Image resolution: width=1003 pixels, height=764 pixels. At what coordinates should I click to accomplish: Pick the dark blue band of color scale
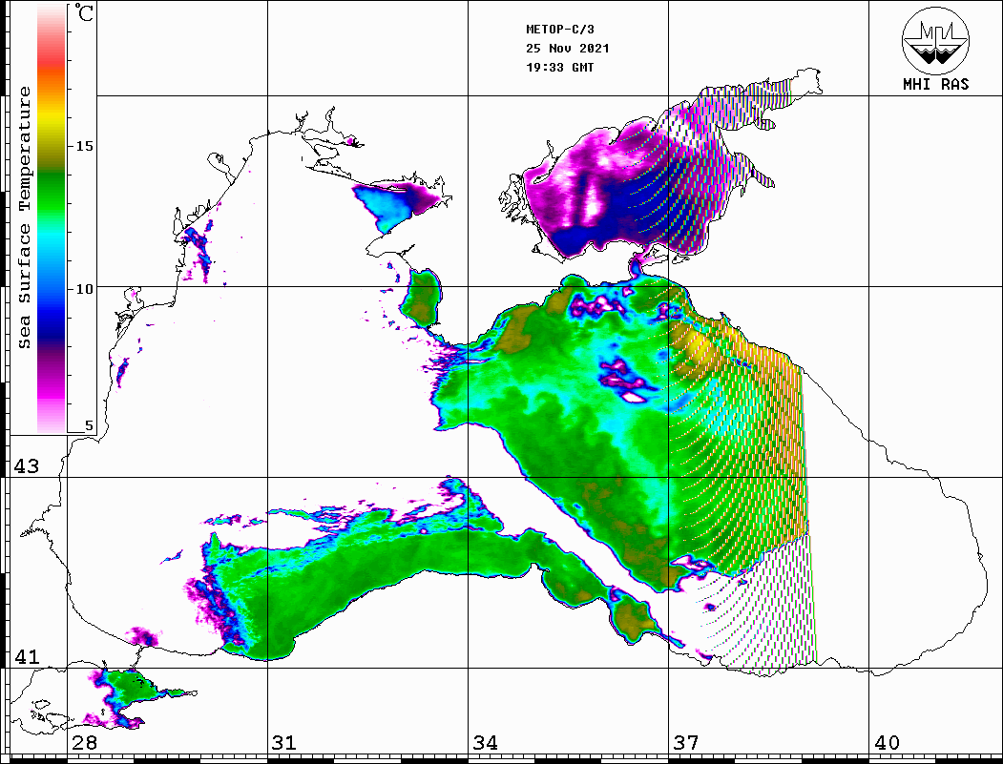click(52, 326)
